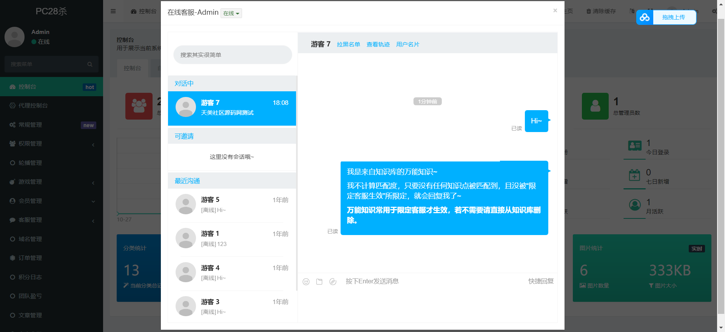Click the cloud drag-upload icon
The image size is (725, 332).
(x=645, y=17)
